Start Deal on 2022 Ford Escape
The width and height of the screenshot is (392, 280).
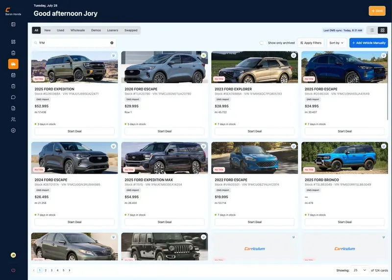pyautogui.click(x=254, y=222)
